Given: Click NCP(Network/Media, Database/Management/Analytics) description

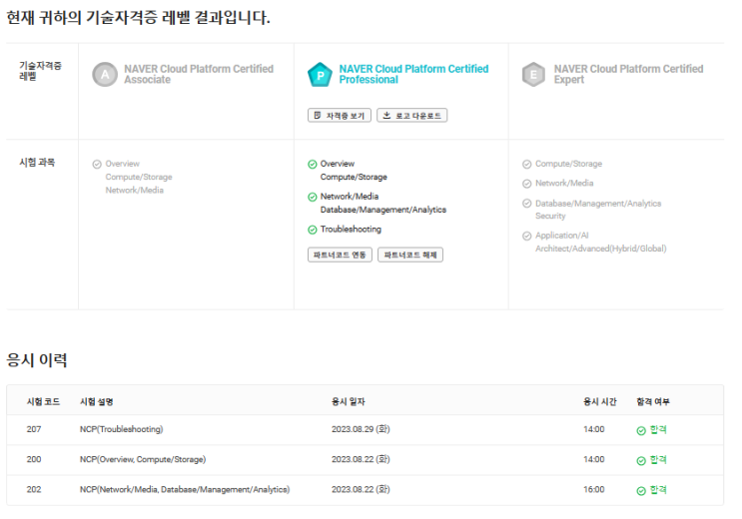Looking at the screenshot, I should 185,490.
